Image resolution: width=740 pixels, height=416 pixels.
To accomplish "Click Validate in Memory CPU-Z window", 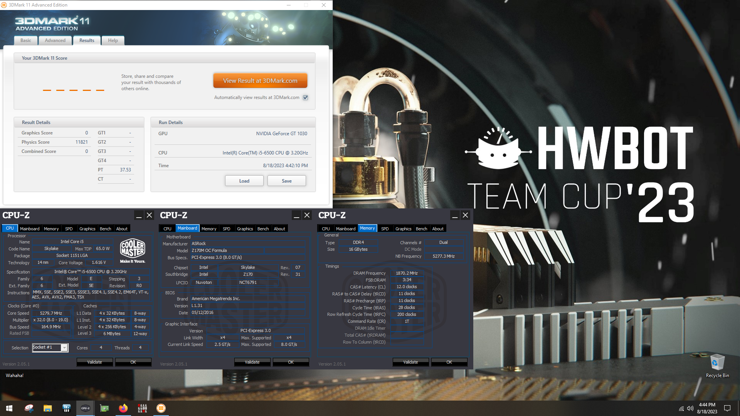I will tap(410, 362).
